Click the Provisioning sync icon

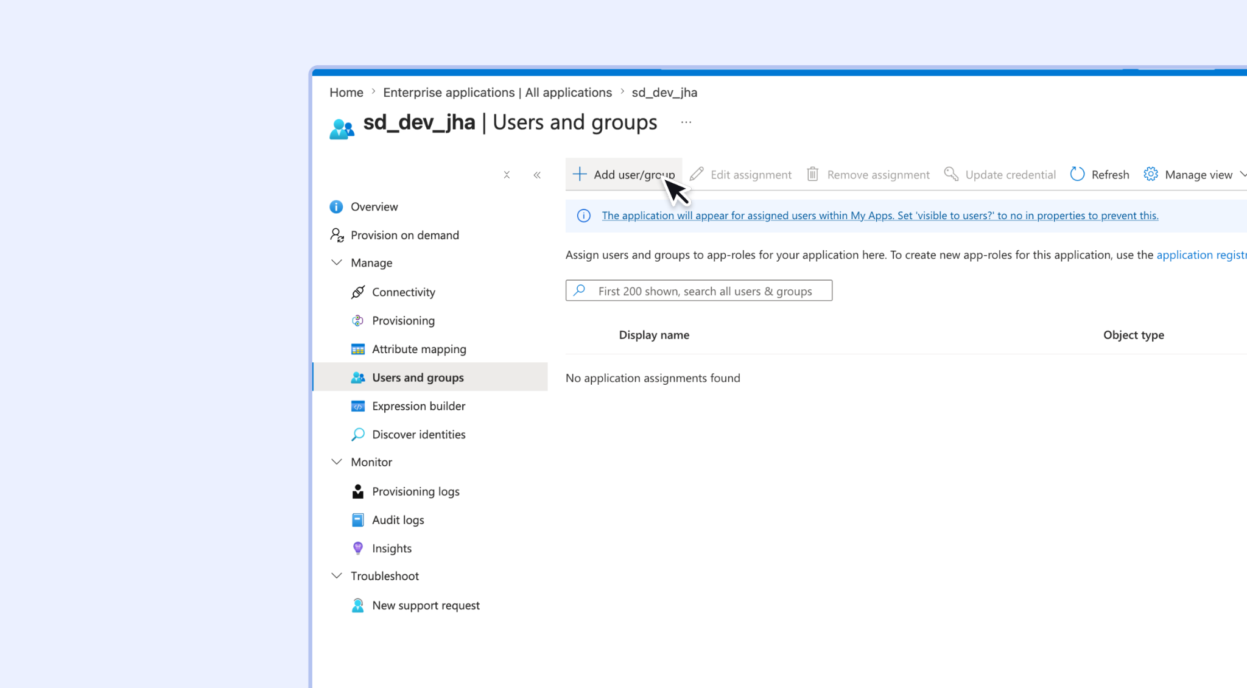point(358,321)
